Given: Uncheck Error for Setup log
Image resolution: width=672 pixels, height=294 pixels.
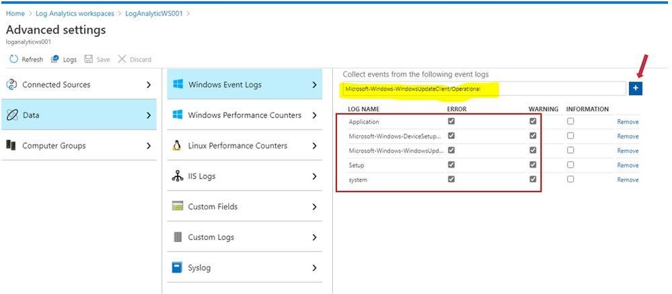Looking at the screenshot, I should point(451,165).
